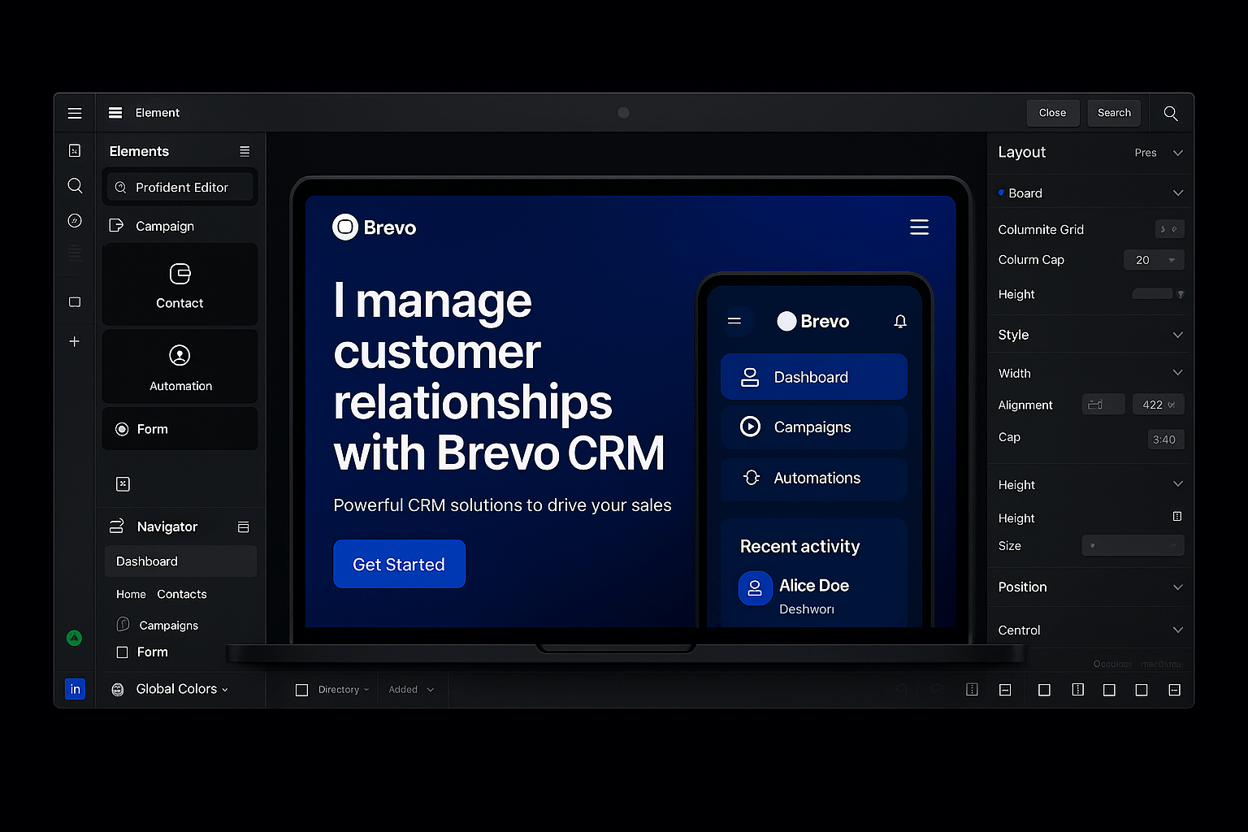Open the Brevo site hamburger menu
Screen dimensions: 1248x832
coord(919,227)
